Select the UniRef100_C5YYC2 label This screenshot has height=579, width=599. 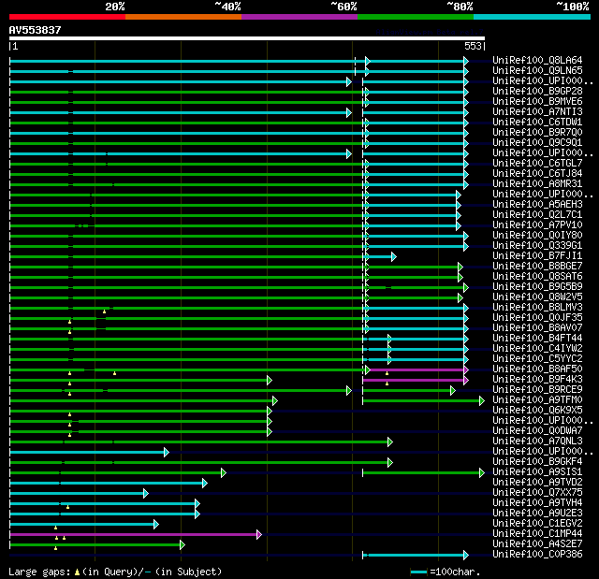537,359
